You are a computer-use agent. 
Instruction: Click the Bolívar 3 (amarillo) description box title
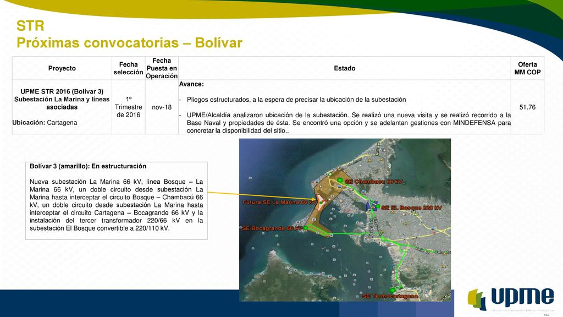point(88,166)
